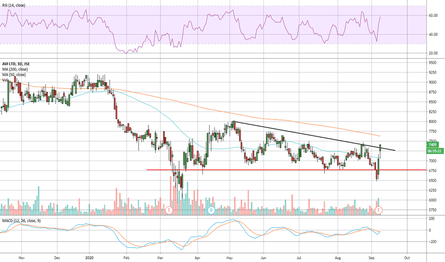The width and height of the screenshot is (445, 262).
Task: Click the Nov date axis label
Action: tap(21, 258)
